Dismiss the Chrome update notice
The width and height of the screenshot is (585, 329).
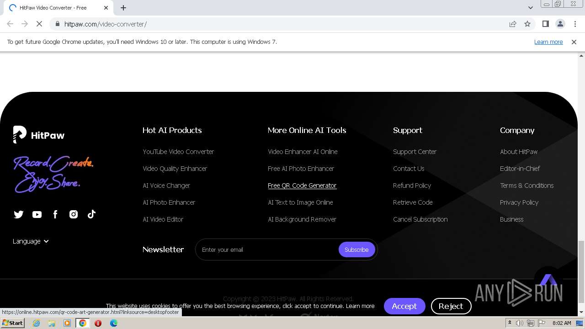coord(574,42)
